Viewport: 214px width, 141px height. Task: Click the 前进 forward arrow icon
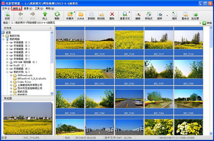(32, 16)
